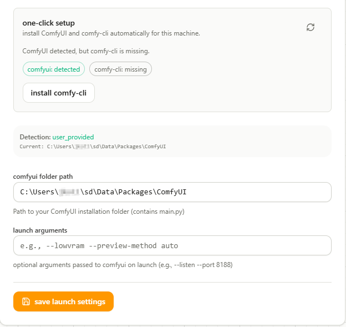Screen dimensions: 346x327
Task: Click the 'launch arguments' label
Action: click(x=40, y=230)
